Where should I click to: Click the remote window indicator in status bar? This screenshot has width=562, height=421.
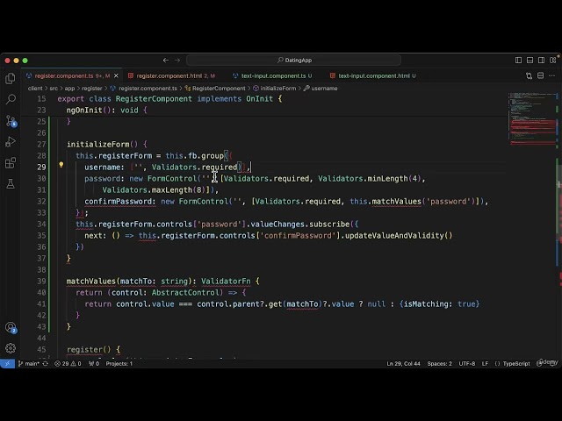click(7, 363)
